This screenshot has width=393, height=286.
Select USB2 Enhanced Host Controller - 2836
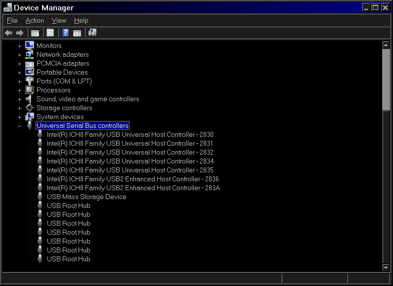tap(133, 179)
